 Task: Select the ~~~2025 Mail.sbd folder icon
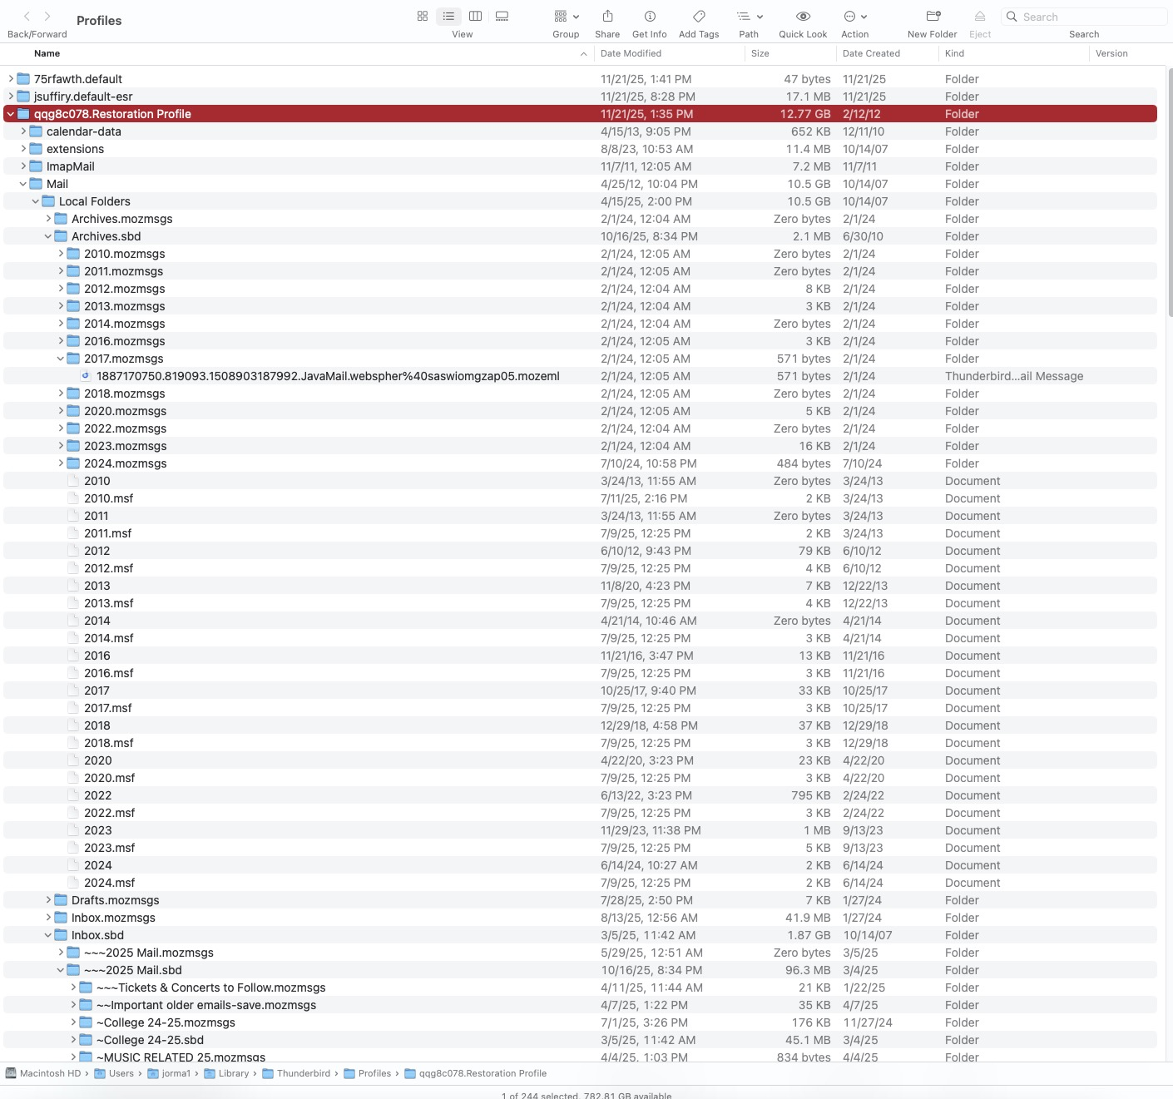[x=73, y=970]
